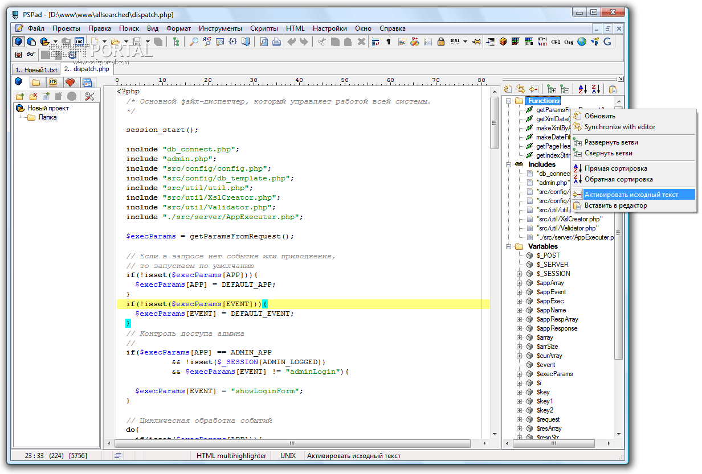Open the Инструменты menu

[220, 28]
